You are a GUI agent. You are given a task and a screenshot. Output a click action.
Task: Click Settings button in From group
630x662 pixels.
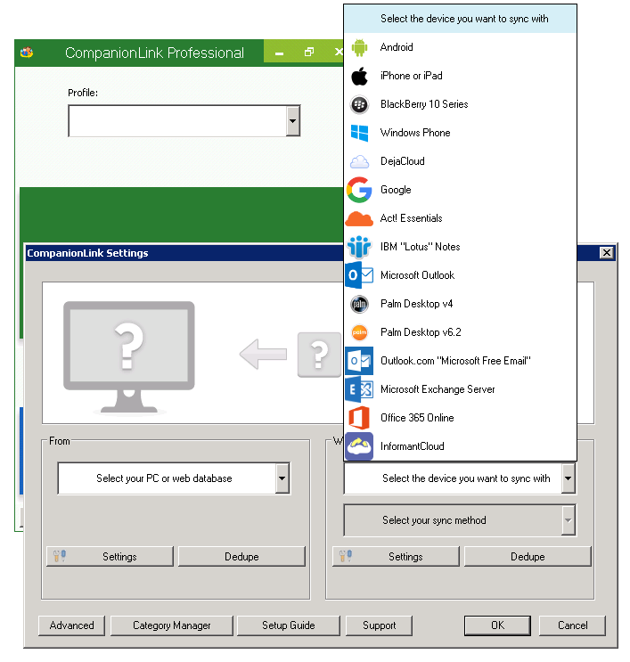pos(110,557)
